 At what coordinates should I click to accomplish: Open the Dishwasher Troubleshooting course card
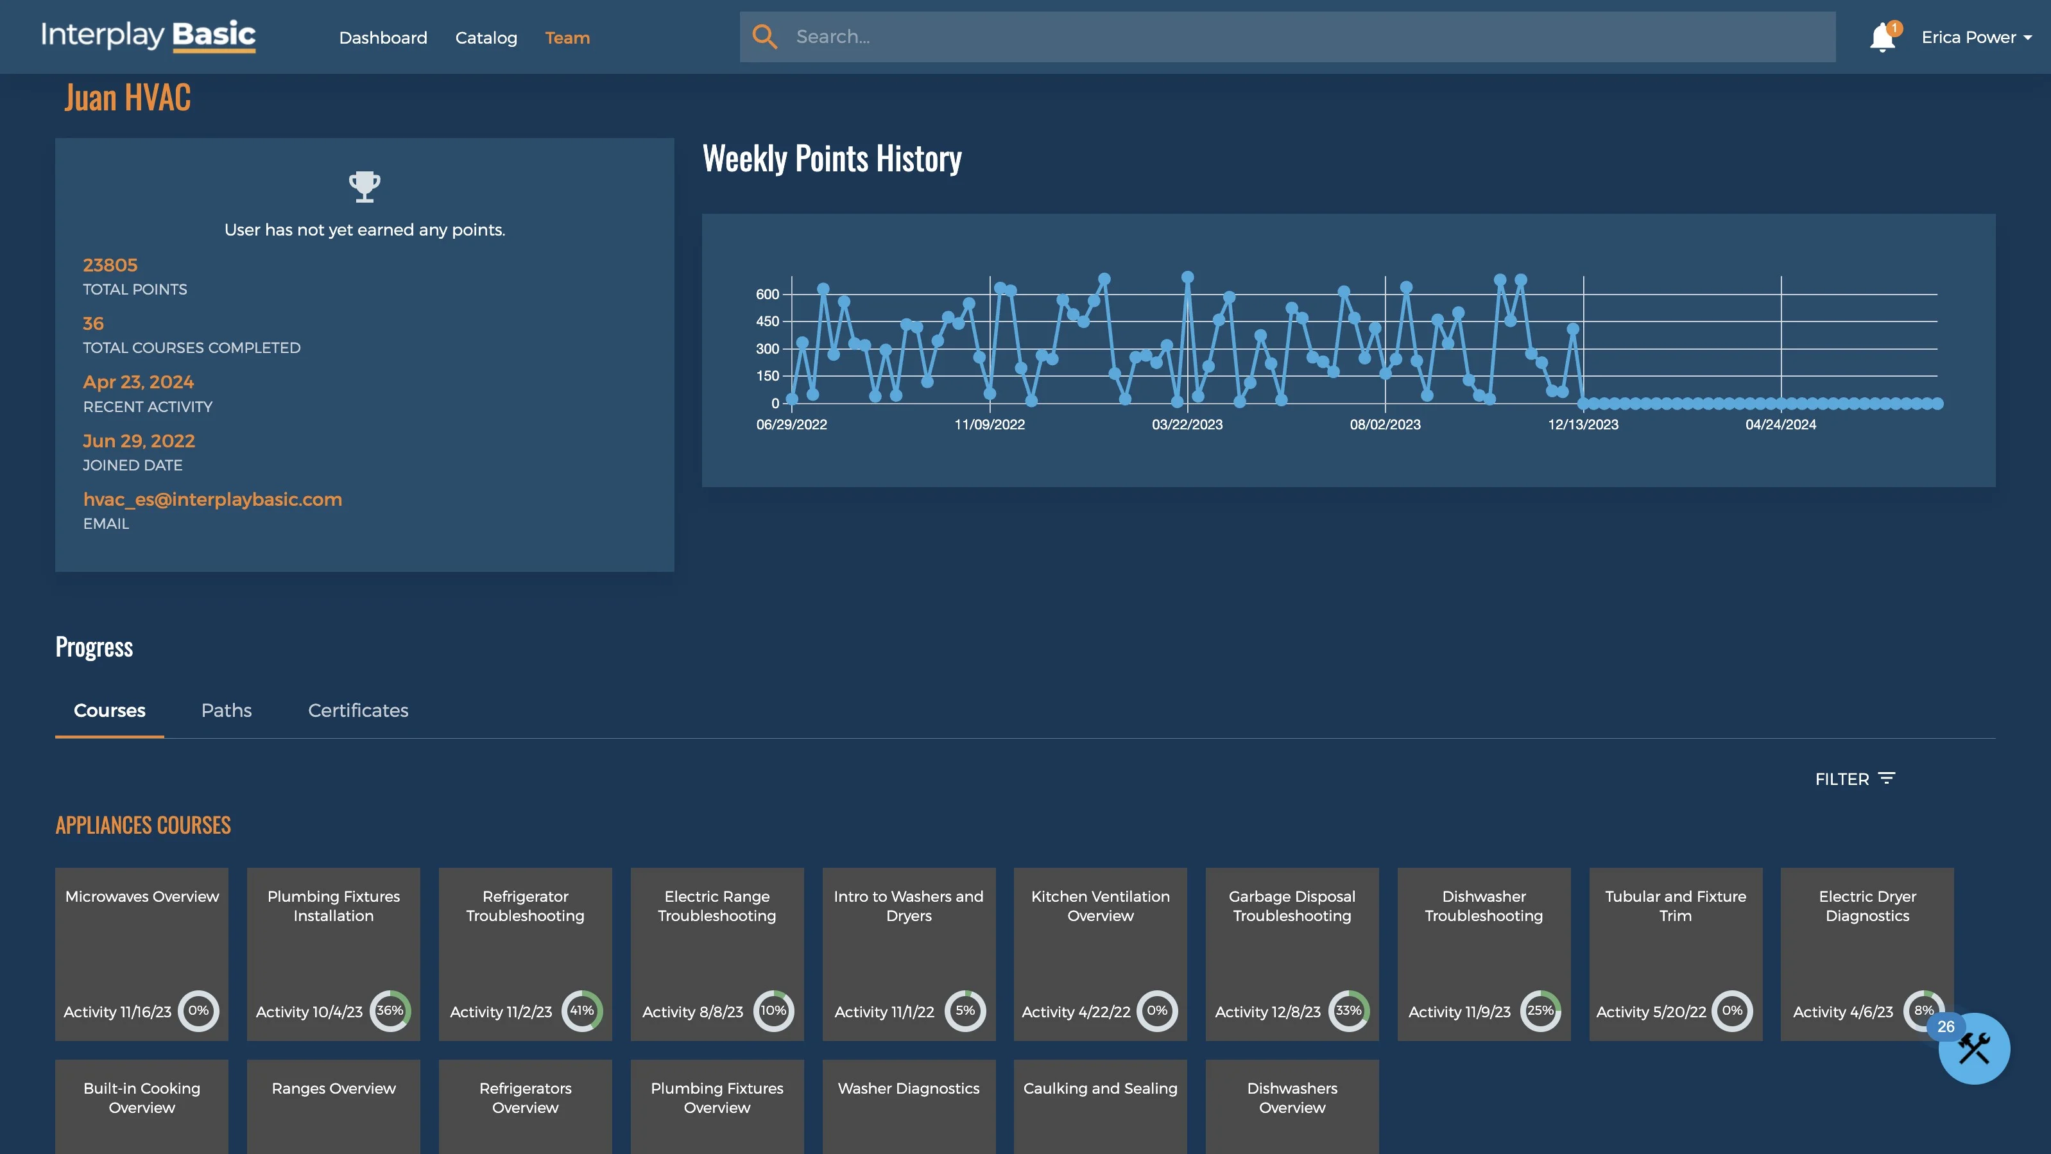click(1484, 954)
